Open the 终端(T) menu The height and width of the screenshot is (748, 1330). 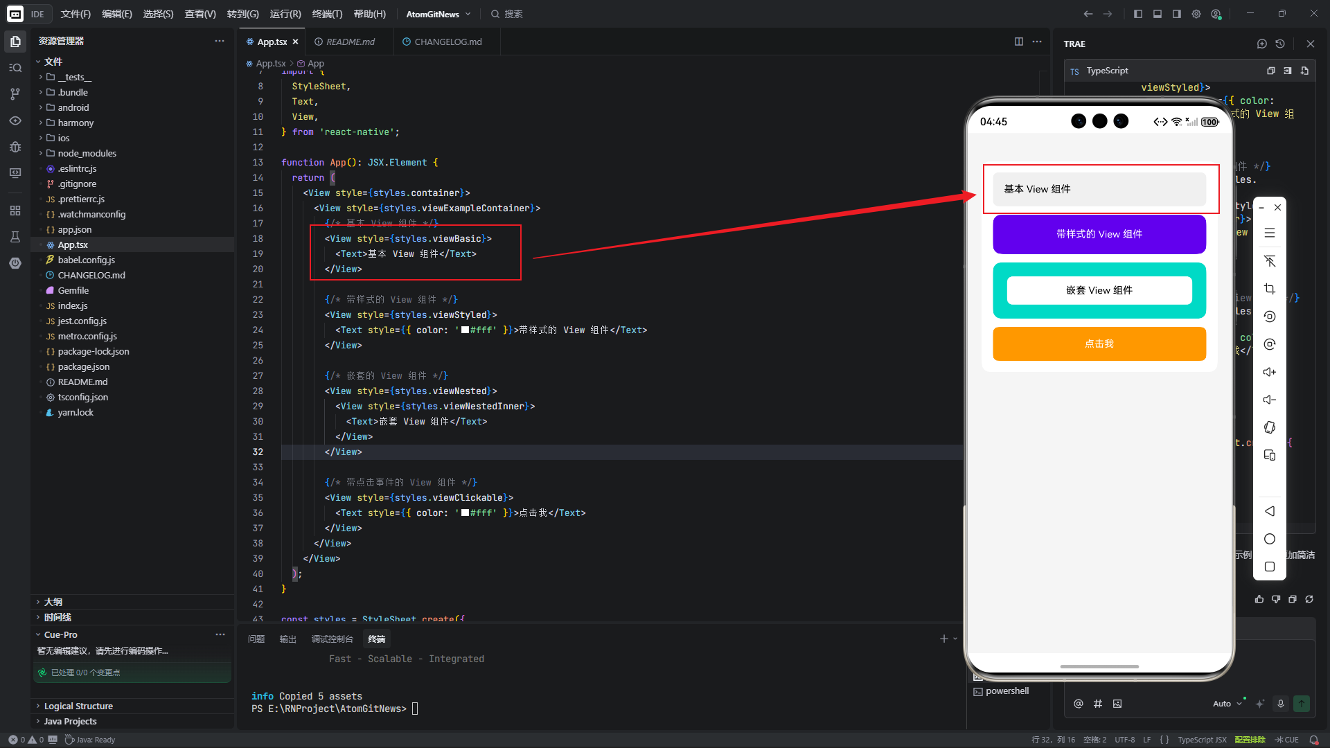327,14
